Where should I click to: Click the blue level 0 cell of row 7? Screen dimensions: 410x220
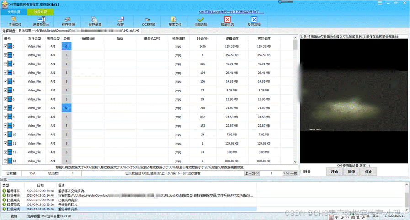(x=66, y=108)
